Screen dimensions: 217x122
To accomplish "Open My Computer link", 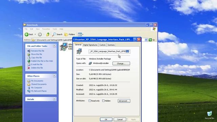I will pyautogui.click(x=36, y=88).
